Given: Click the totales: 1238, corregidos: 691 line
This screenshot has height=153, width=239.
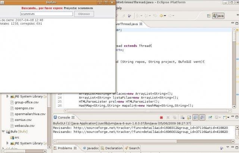Looking at the screenshot, I should (21, 24).
